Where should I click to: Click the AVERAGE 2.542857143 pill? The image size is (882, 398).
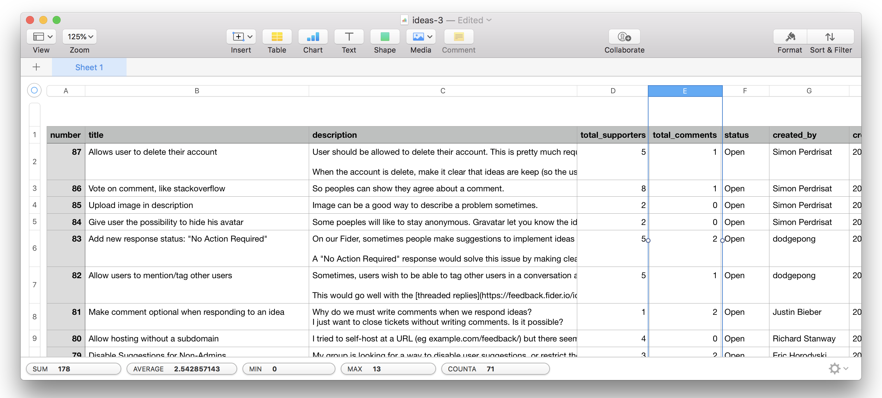point(182,369)
